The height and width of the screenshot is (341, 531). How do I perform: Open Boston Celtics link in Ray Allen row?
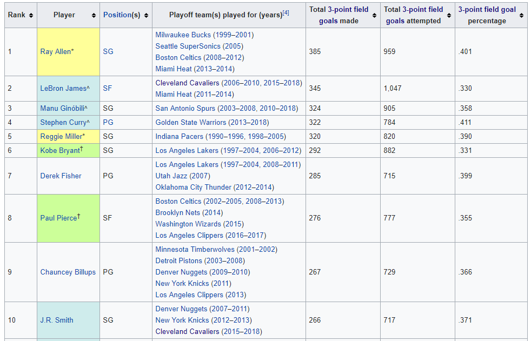(178, 57)
